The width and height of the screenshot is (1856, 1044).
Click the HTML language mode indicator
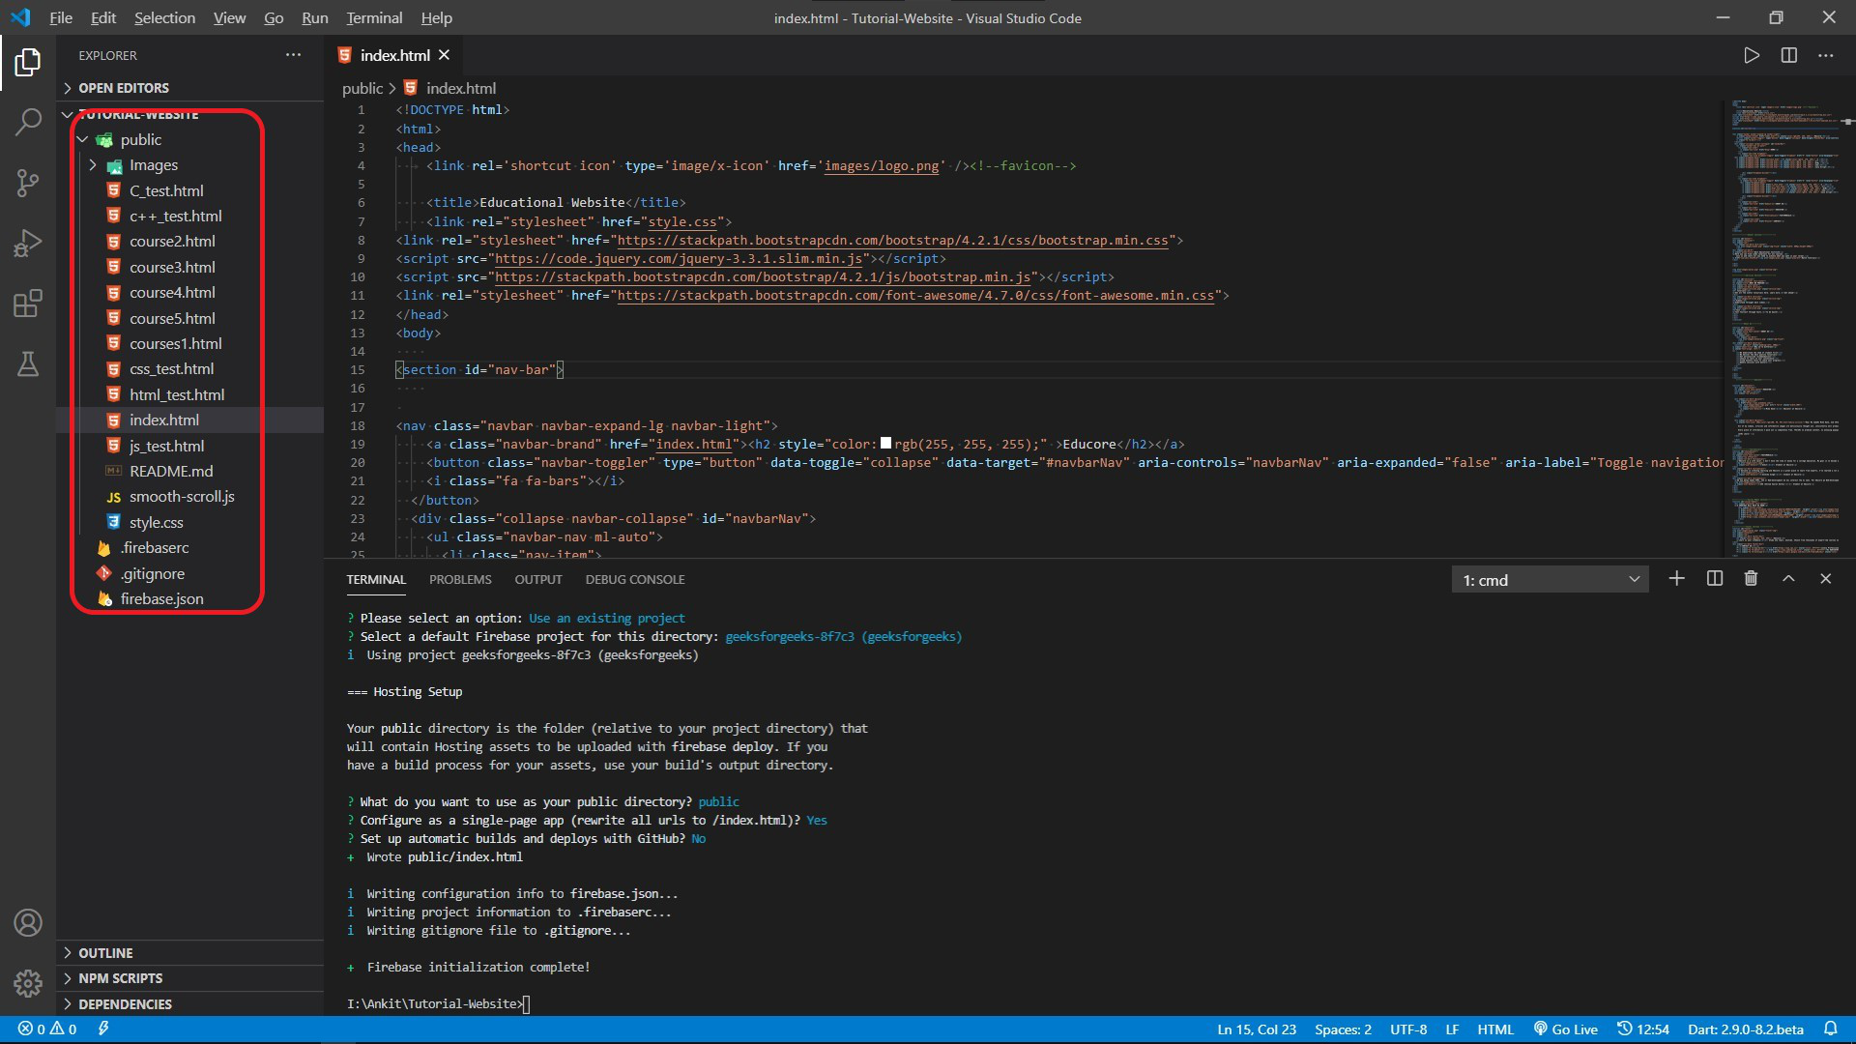(x=1494, y=1029)
